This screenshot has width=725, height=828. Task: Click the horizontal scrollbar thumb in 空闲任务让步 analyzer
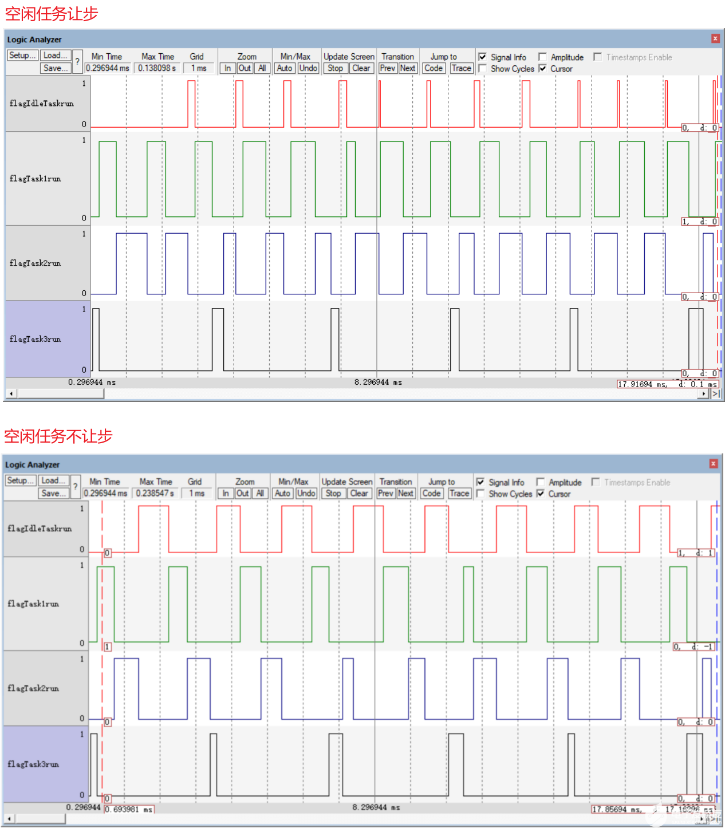click(60, 393)
